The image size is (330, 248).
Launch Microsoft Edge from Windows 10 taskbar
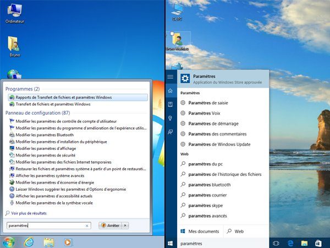tap(290, 244)
